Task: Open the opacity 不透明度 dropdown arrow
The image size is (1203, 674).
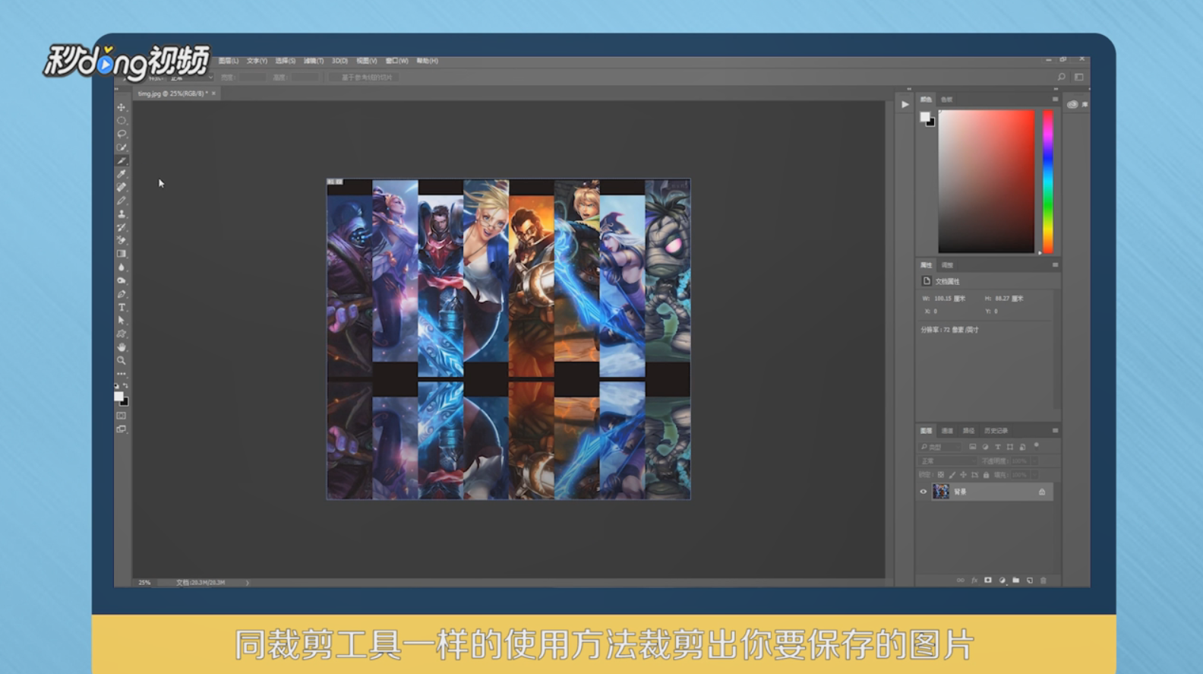Action: (1034, 461)
